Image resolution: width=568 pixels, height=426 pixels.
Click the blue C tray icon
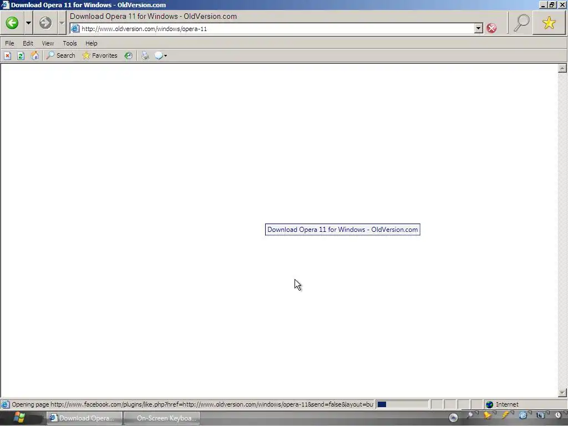(x=523, y=415)
